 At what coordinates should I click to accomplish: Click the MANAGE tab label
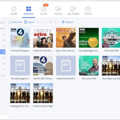tap(29, 14)
